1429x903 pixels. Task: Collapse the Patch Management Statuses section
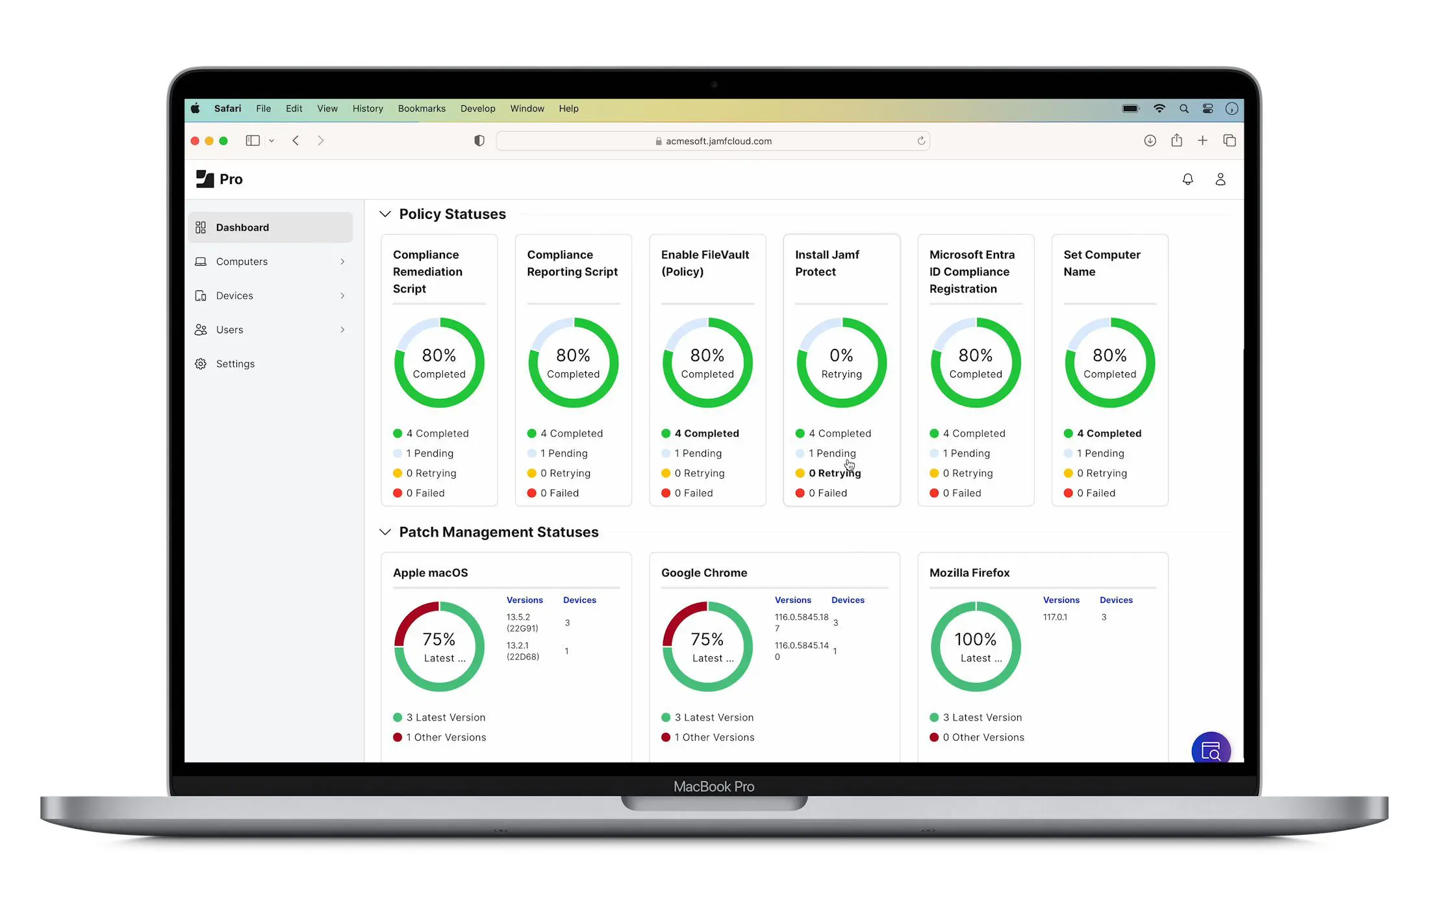coord(385,532)
